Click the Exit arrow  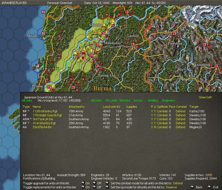pos(210,187)
